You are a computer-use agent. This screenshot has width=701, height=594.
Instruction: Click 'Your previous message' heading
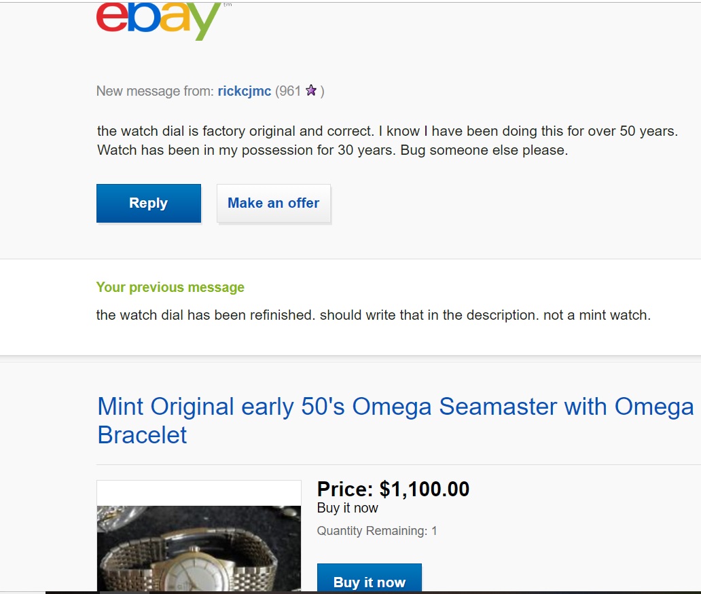pyautogui.click(x=170, y=287)
